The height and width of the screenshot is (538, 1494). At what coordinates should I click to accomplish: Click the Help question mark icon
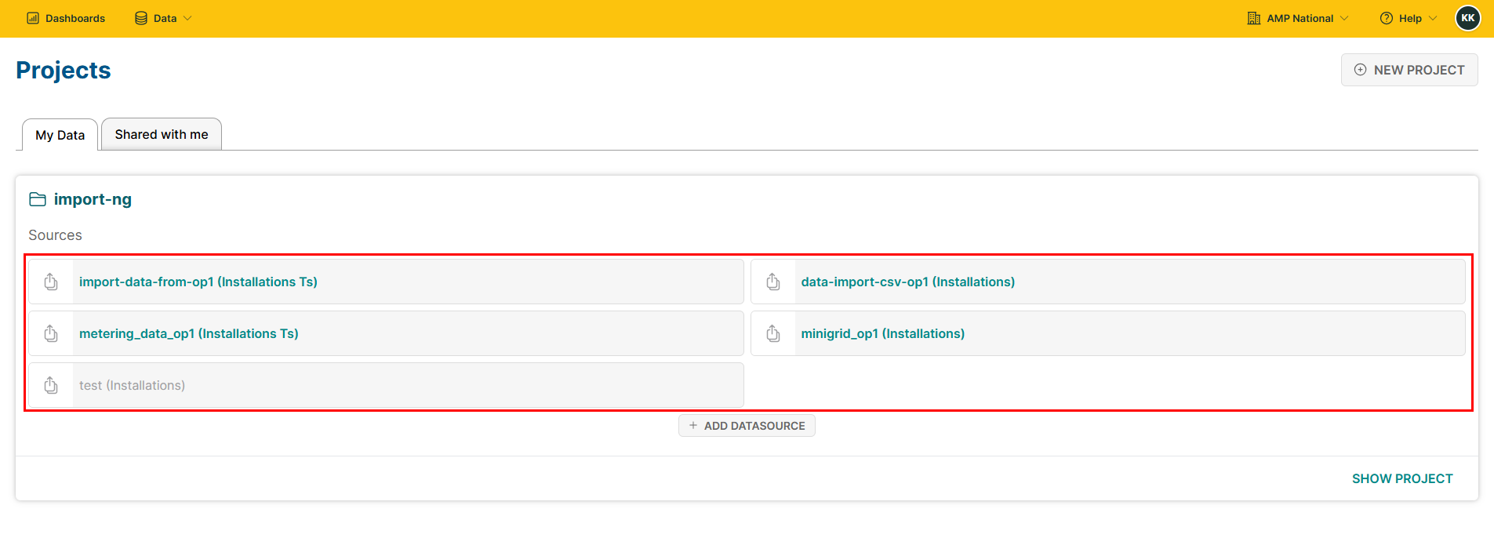(x=1387, y=18)
